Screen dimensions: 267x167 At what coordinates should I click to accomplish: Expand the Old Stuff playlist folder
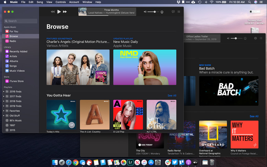[x=4, y=116]
